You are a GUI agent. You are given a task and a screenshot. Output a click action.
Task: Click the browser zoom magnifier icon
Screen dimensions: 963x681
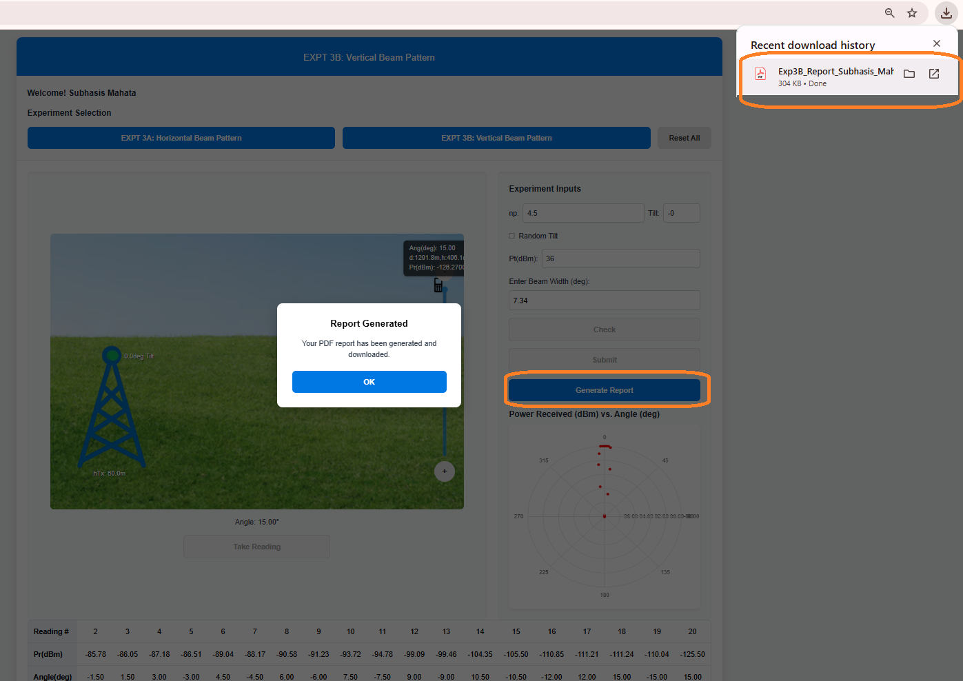[889, 13]
